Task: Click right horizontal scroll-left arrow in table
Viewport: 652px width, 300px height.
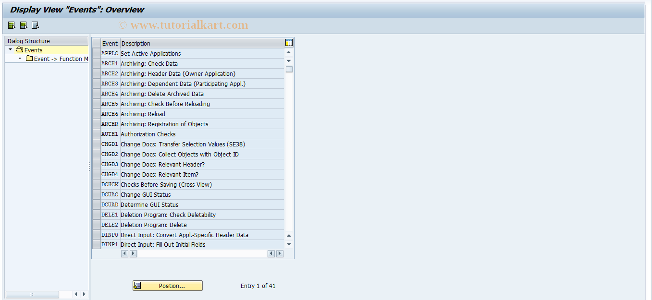Action: 271,253
